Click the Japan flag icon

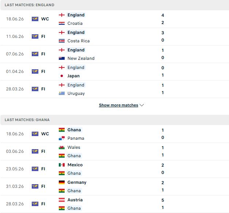(62, 76)
